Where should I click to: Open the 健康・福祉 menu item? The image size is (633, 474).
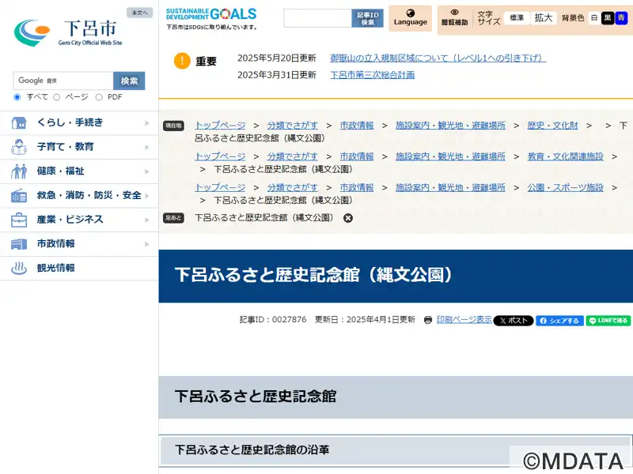(79, 171)
